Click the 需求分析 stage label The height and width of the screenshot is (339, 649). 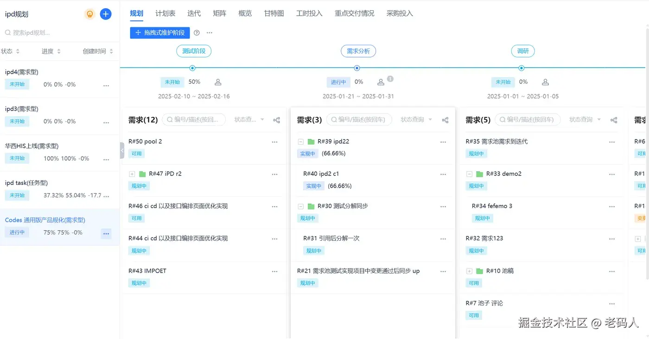pyautogui.click(x=358, y=51)
